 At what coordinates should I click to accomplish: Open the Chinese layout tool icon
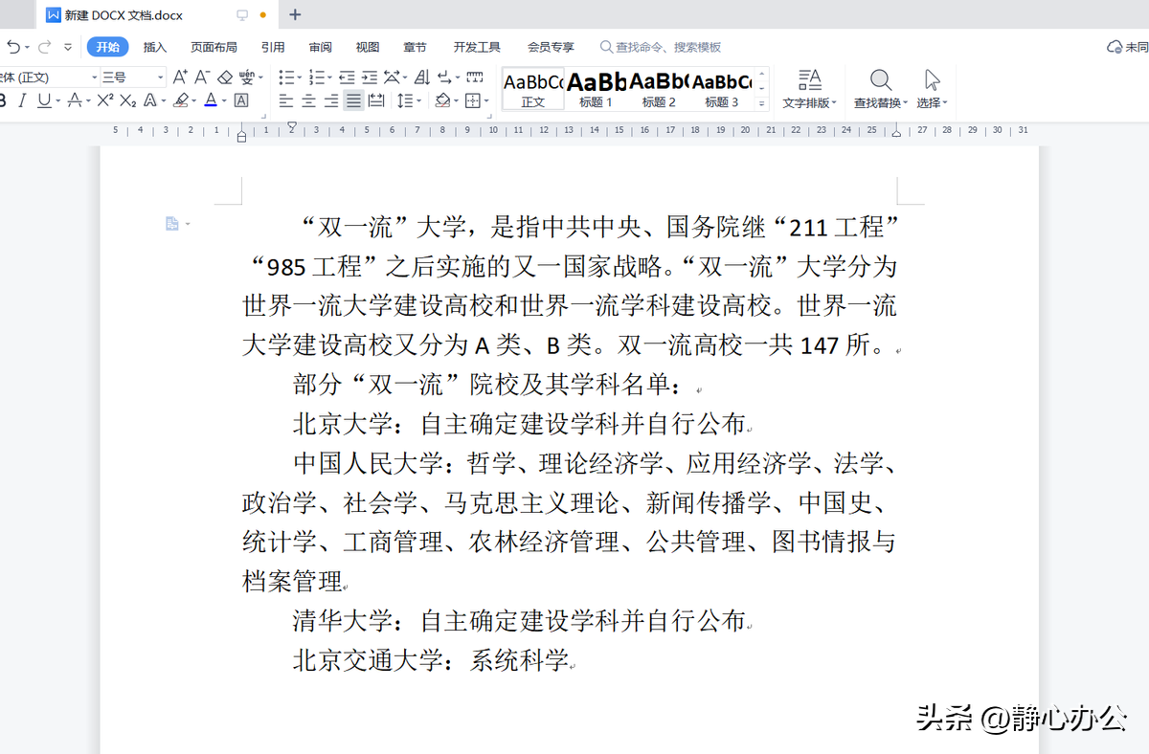[390, 77]
